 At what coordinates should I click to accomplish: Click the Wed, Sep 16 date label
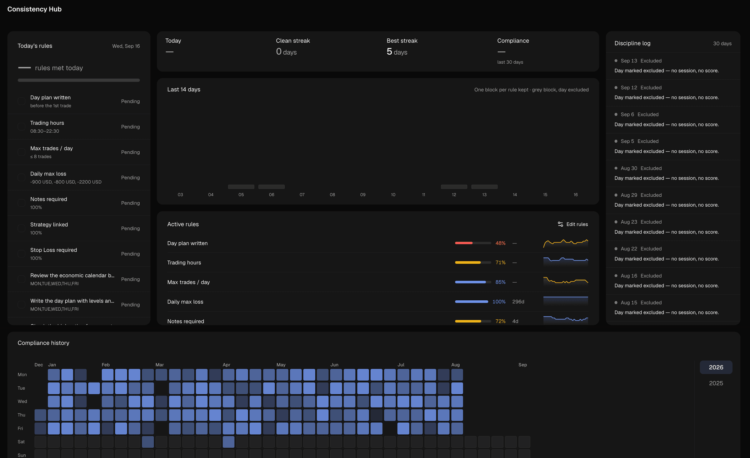click(126, 46)
